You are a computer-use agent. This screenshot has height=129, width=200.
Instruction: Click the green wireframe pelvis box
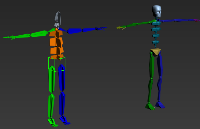coord(57,64)
